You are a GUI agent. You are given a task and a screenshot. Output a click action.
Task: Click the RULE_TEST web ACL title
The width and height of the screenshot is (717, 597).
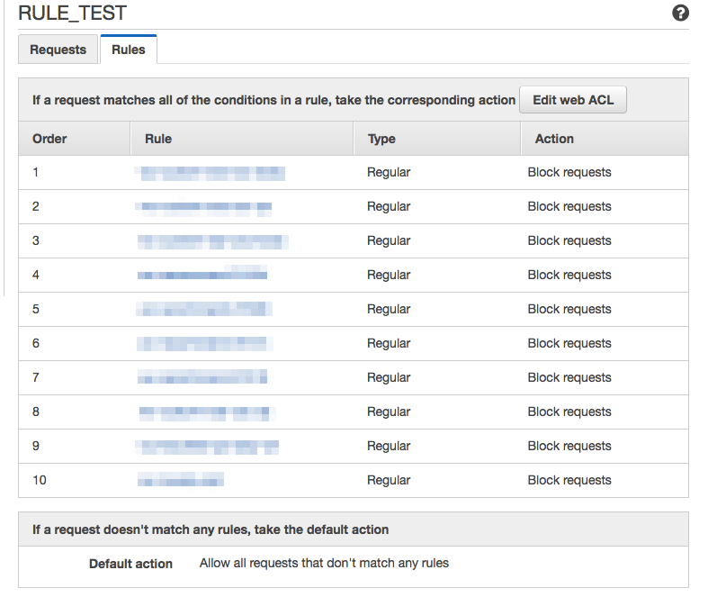coord(72,14)
